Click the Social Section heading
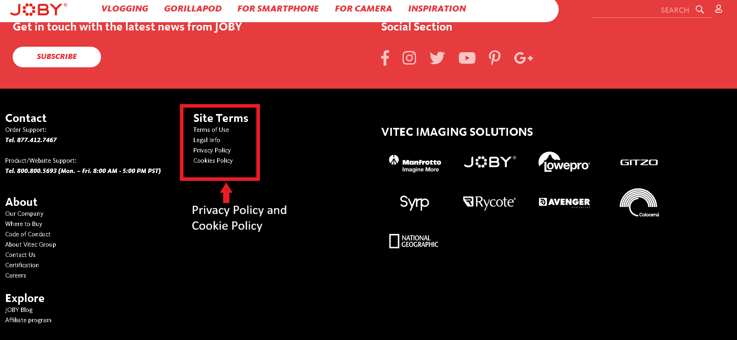 (x=416, y=27)
